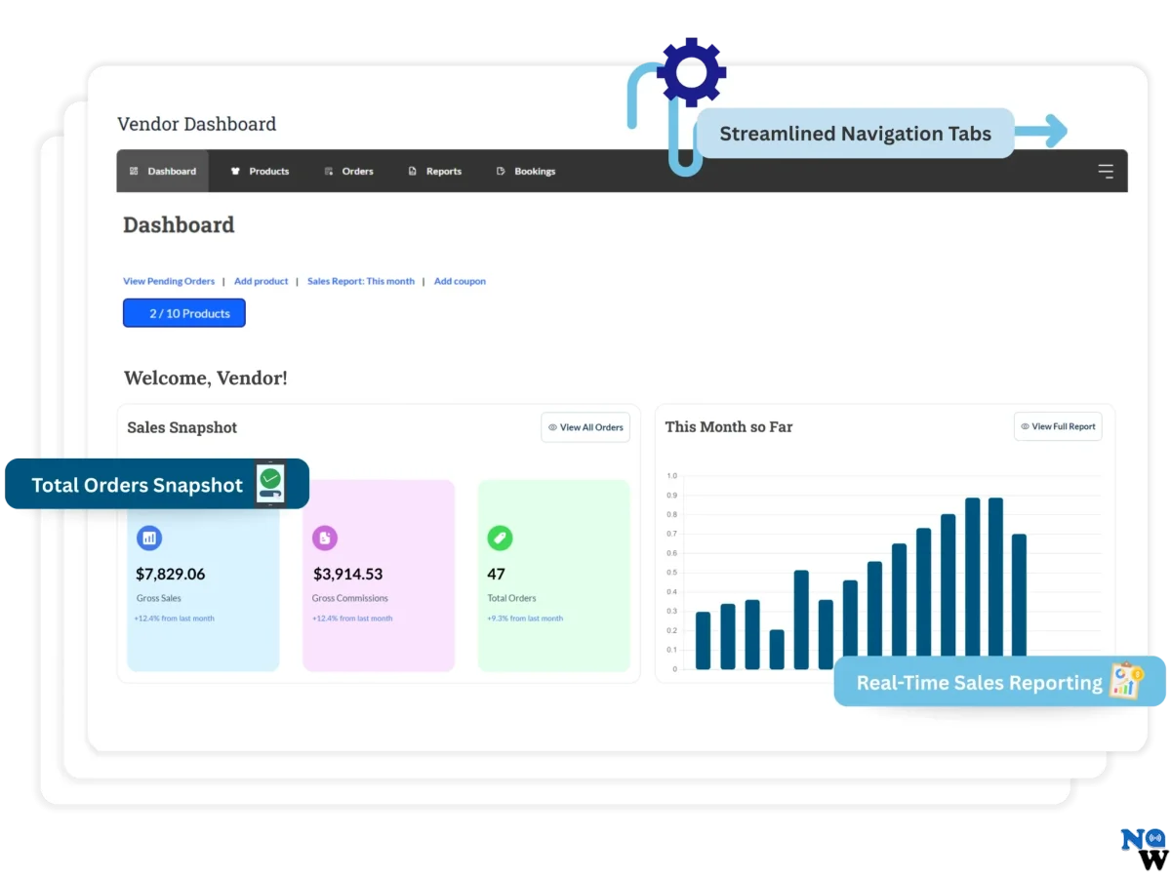Click the hamburger menu icon in navbar
This screenshot has width=1171, height=878.
point(1105,172)
